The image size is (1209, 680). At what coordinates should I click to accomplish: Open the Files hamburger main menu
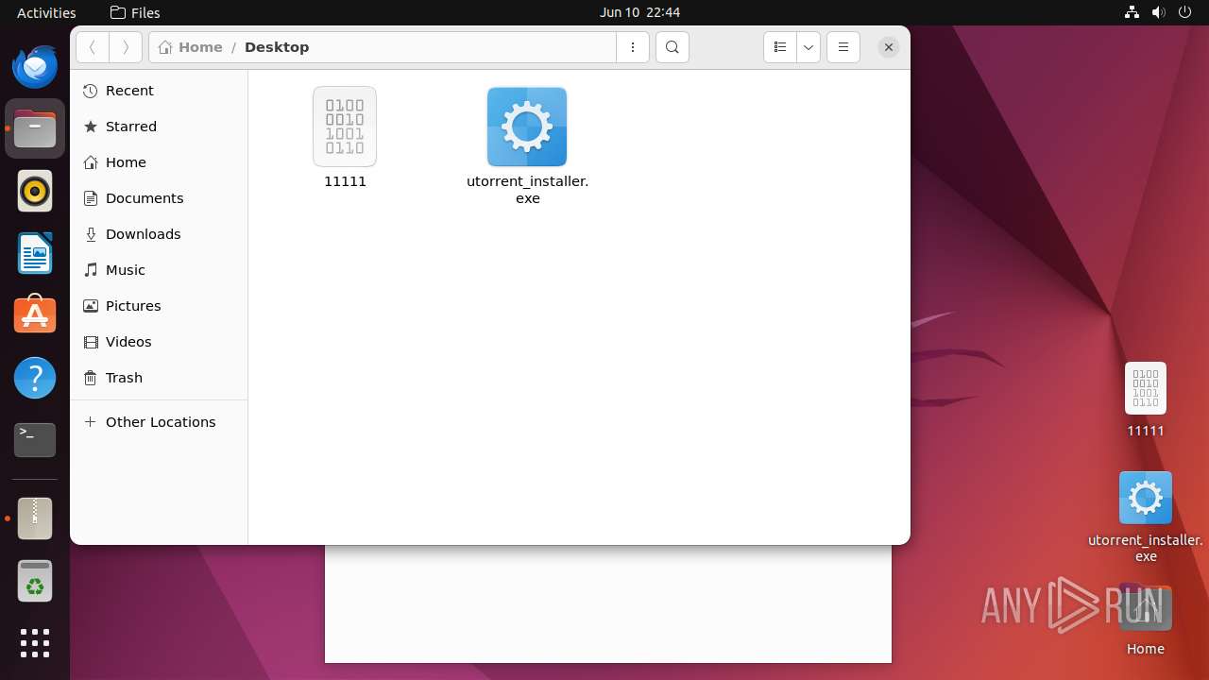click(x=843, y=47)
